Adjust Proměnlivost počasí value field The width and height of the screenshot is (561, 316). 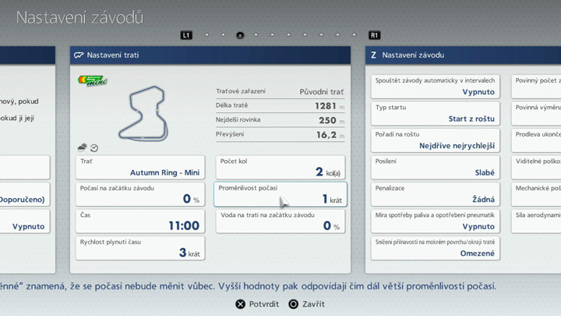pyautogui.click(x=280, y=194)
